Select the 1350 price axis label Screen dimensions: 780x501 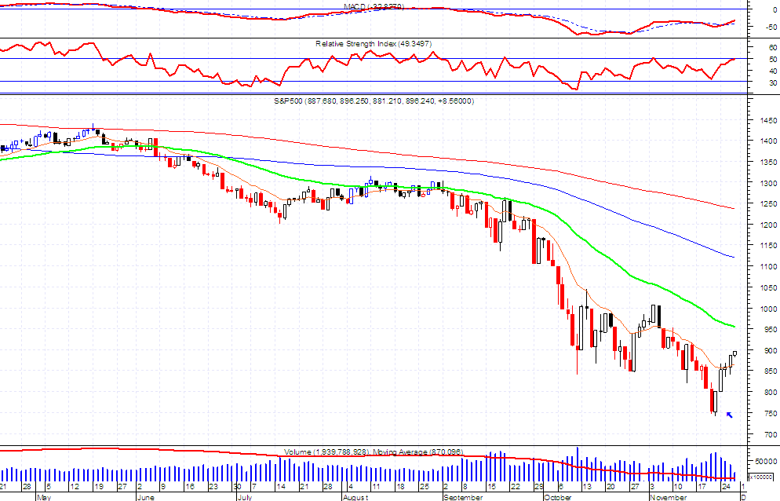[x=768, y=163]
